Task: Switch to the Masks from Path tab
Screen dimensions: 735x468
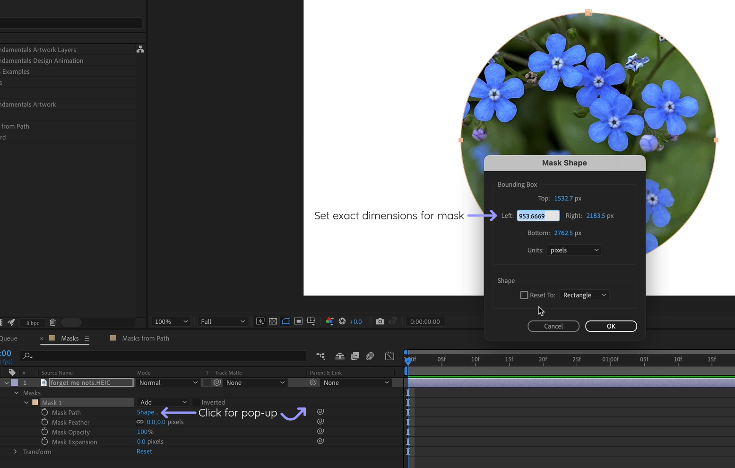Action: coord(145,338)
